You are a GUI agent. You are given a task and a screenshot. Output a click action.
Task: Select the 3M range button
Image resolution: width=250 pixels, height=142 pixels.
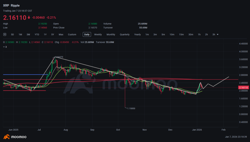click(x=29, y=35)
